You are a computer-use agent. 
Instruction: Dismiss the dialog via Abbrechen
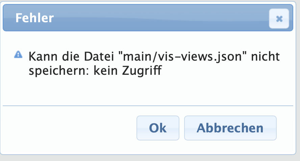[x=230, y=128]
